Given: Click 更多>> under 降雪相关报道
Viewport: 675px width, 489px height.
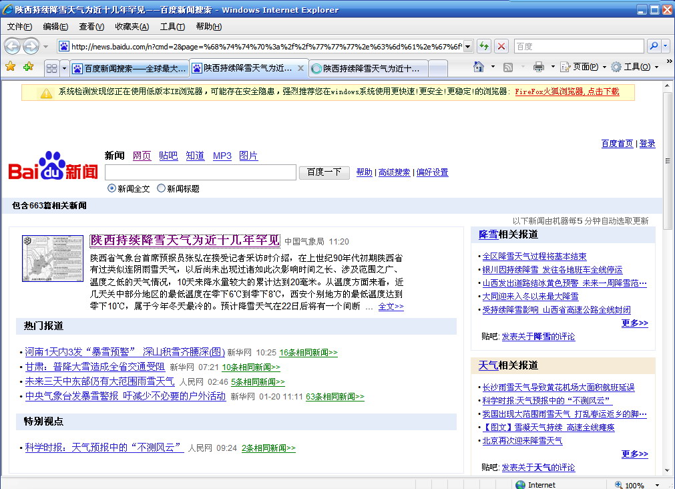Looking at the screenshot, I should [x=634, y=323].
